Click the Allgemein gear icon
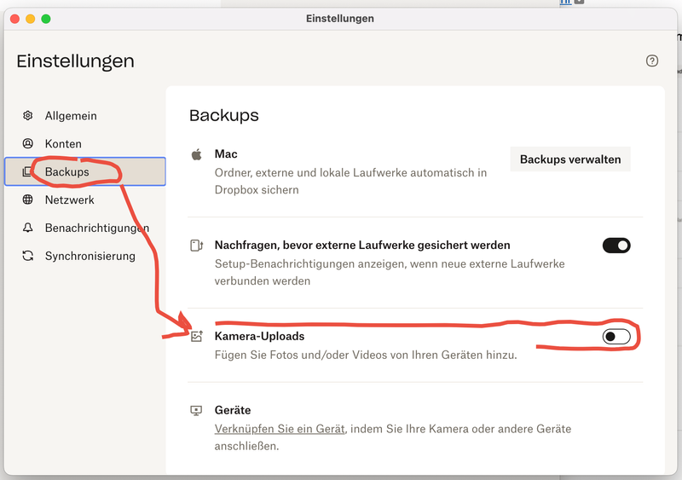 pos(28,116)
